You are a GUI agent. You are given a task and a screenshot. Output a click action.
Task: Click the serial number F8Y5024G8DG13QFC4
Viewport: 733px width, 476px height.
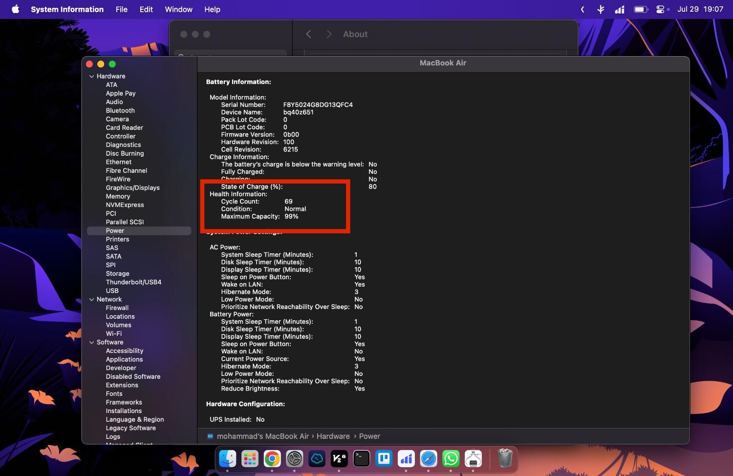coord(318,104)
